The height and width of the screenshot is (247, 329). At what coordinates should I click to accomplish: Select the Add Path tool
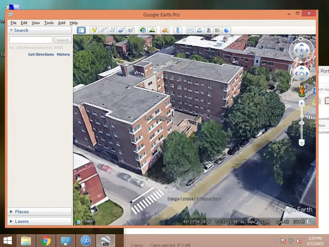click(112, 30)
